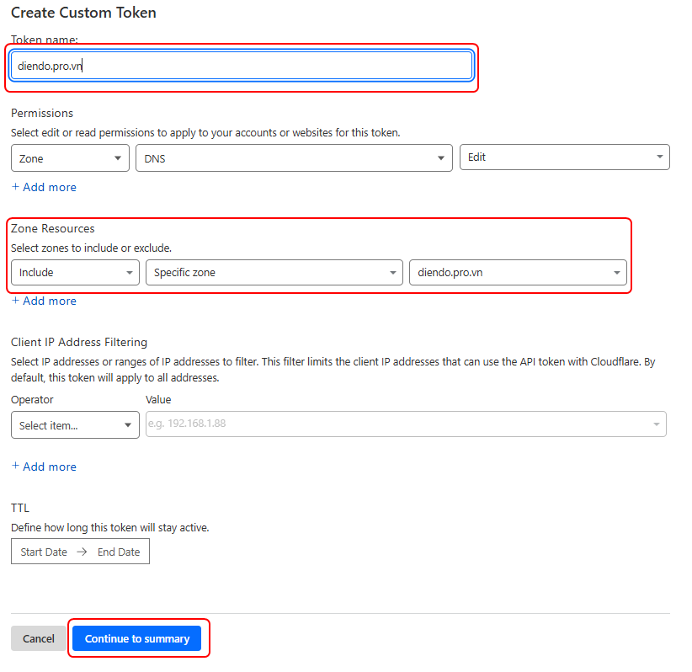The image size is (692, 672).
Task: Click the Token name input field
Action: [241, 66]
